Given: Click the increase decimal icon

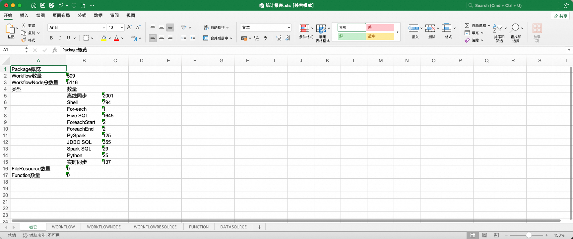Looking at the screenshot, I should tap(279, 38).
